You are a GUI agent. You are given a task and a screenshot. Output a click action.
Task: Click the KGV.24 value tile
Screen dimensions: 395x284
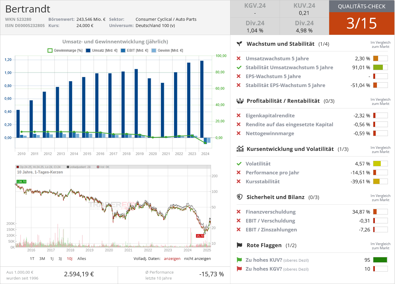(x=255, y=9)
